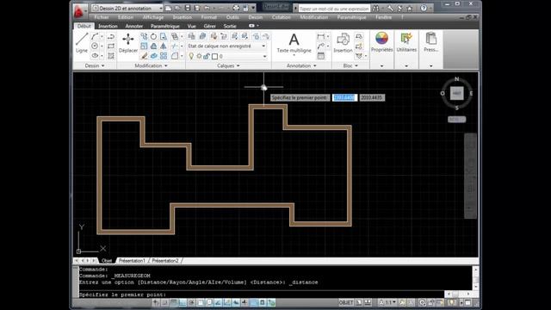Click the command window vertical scrollbar

click(475, 278)
